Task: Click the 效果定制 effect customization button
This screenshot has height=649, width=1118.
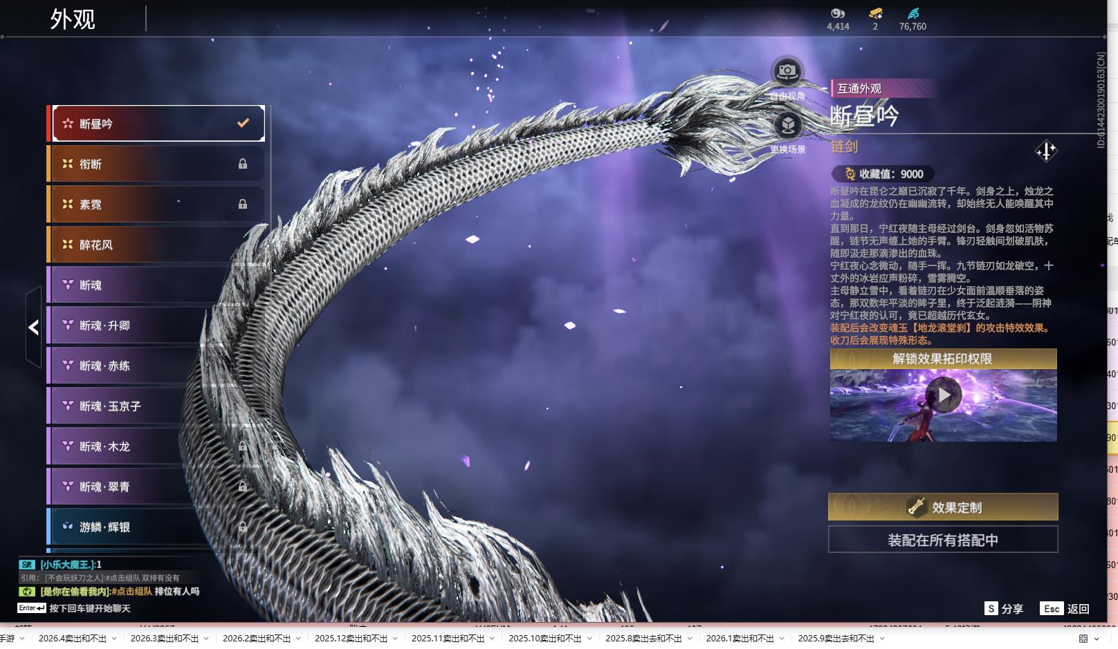Action: [x=943, y=507]
